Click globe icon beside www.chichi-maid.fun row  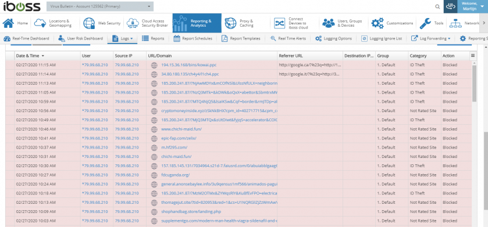[x=154, y=129]
